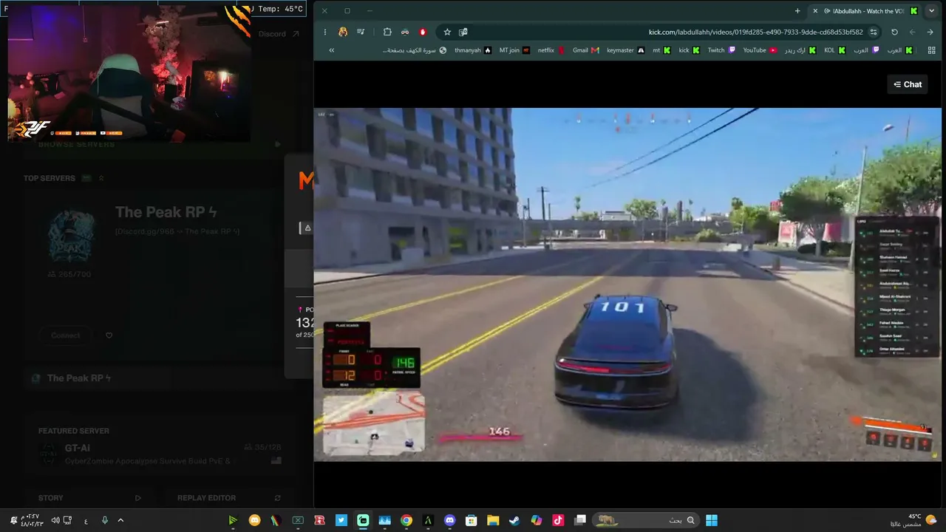Collapse the Top Servers section
Image resolution: width=946 pixels, height=532 pixels.
click(101, 178)
